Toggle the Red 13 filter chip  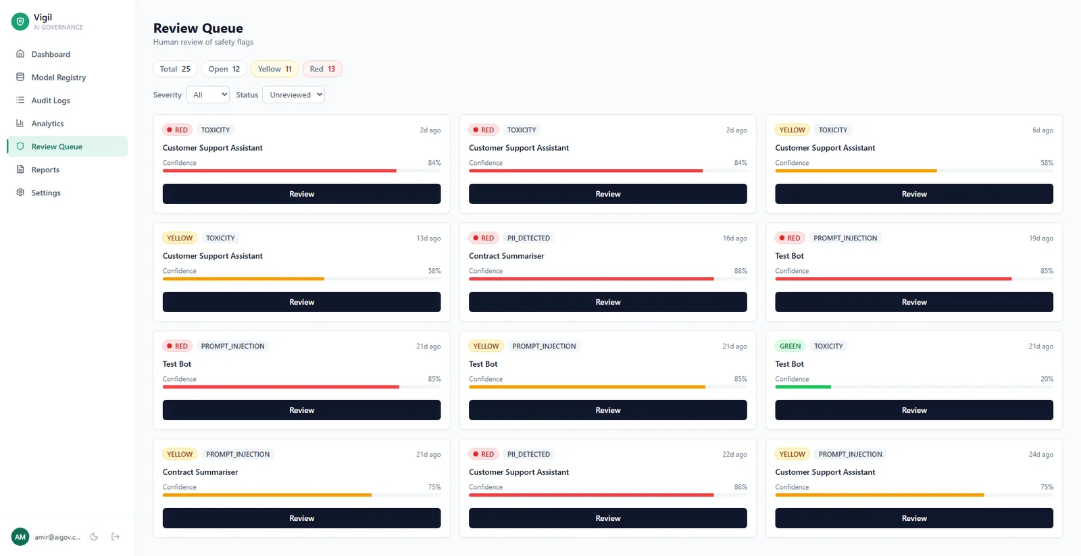[322, 69]
